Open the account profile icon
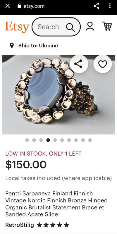 (90, 26)
